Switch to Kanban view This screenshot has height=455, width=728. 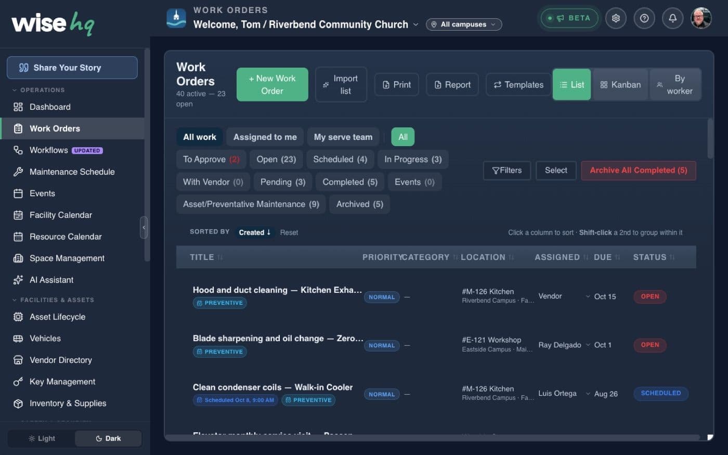coord(620,85)
